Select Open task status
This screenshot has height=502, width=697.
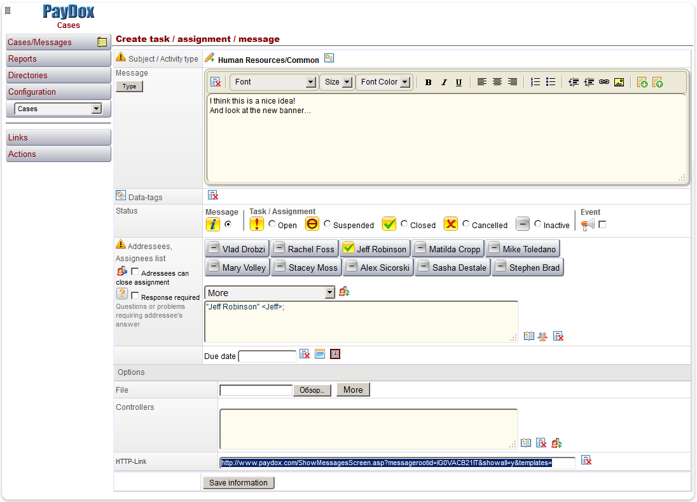(x=272, y=224)
